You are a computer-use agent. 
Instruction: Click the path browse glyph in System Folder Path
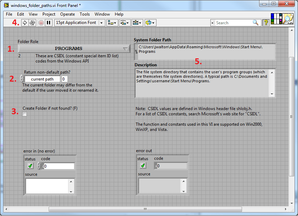tap(136, 52)
